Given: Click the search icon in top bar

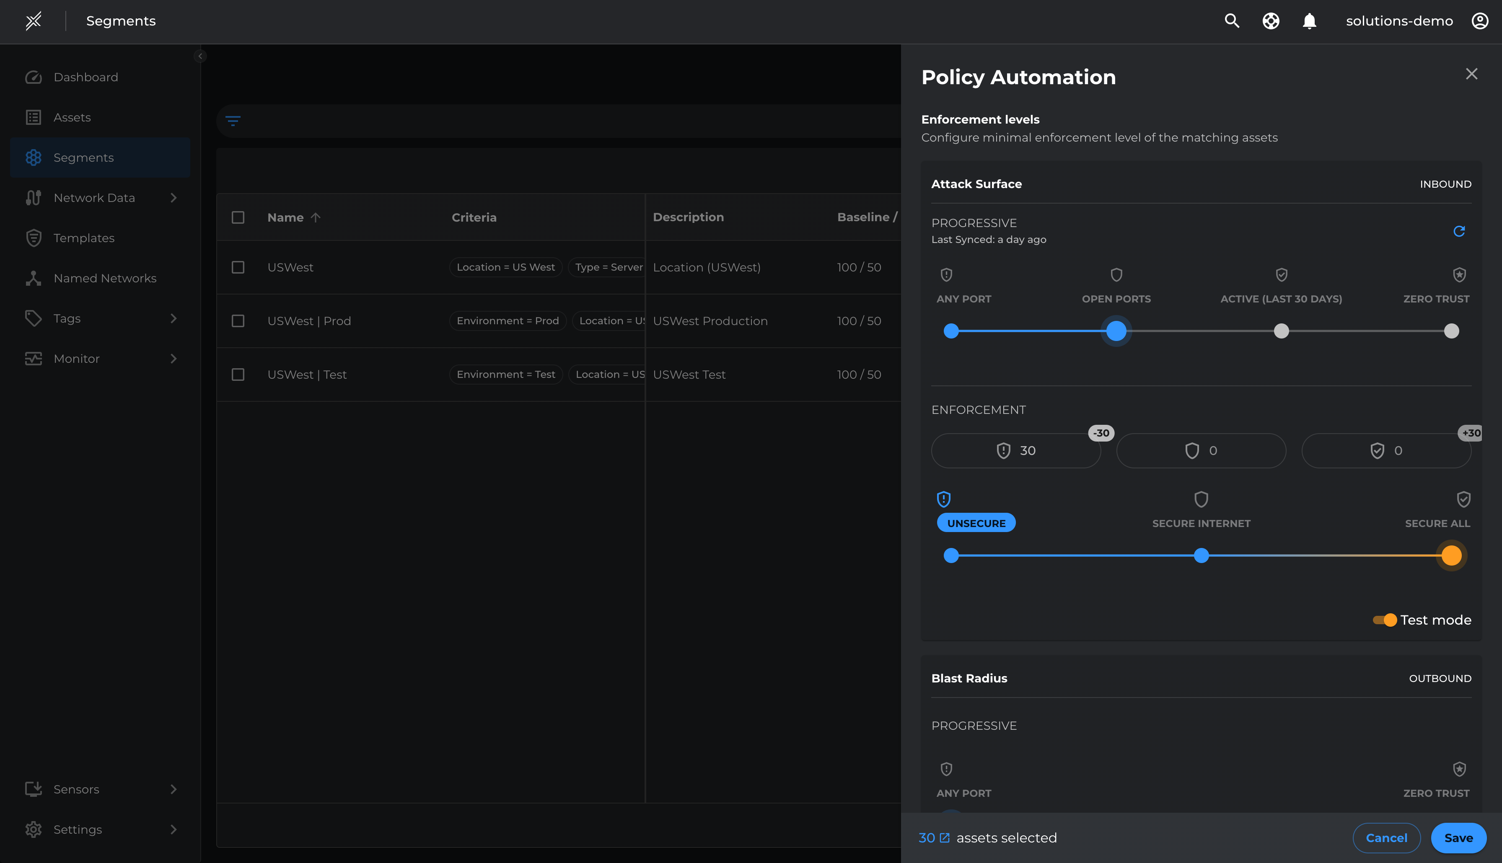Looking at the screenshot, I should click(x=1232, y=21).
